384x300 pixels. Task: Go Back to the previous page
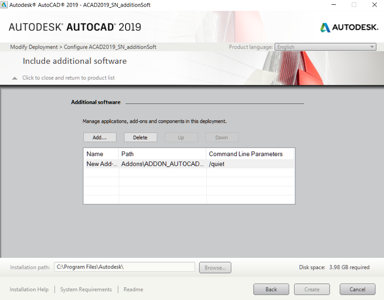[x=271, y=289]
